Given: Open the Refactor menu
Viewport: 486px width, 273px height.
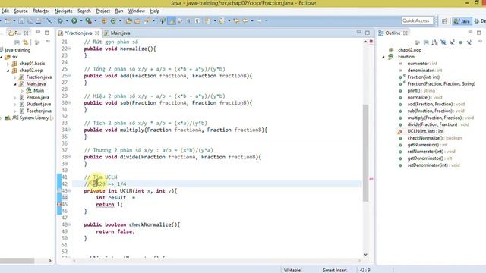Looking at the screenshot, I should click(x=41, y=11).
